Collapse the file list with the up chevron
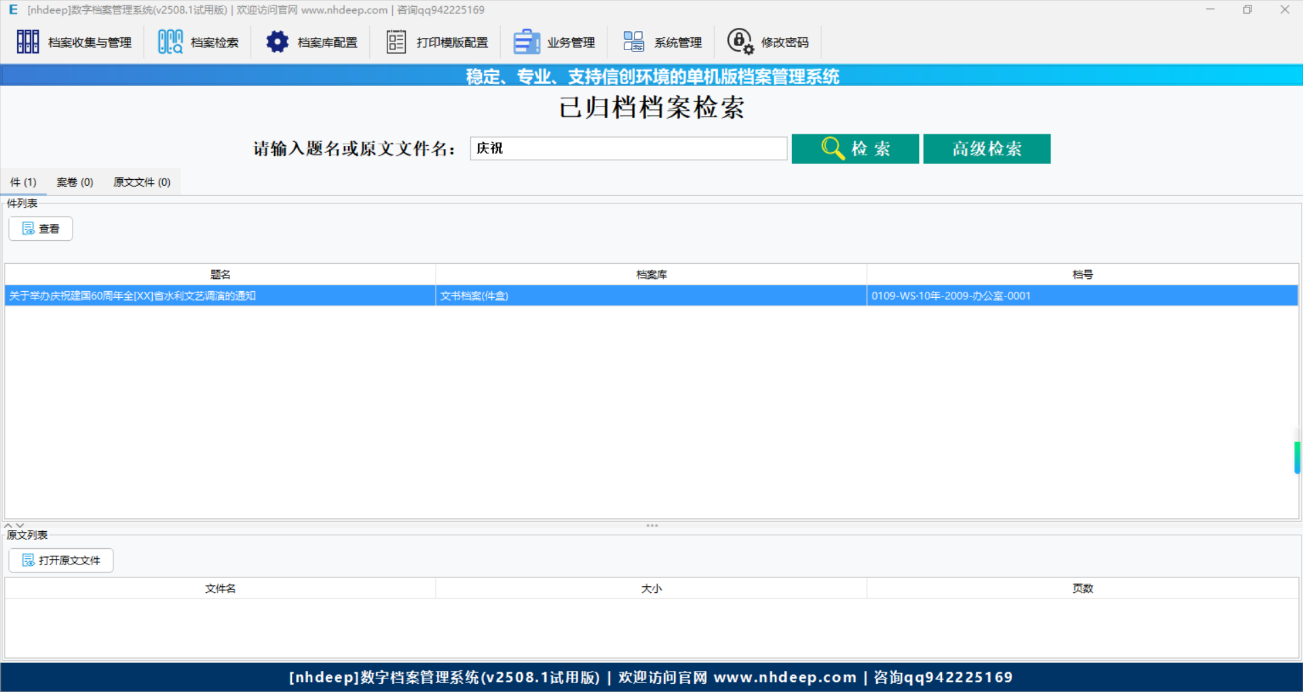1303x692 pixels. [8, 524]
